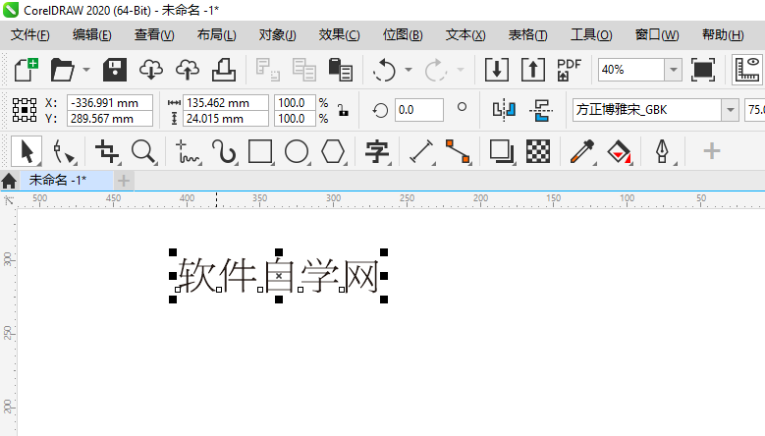Click cloud upload icon

[188, 70]
